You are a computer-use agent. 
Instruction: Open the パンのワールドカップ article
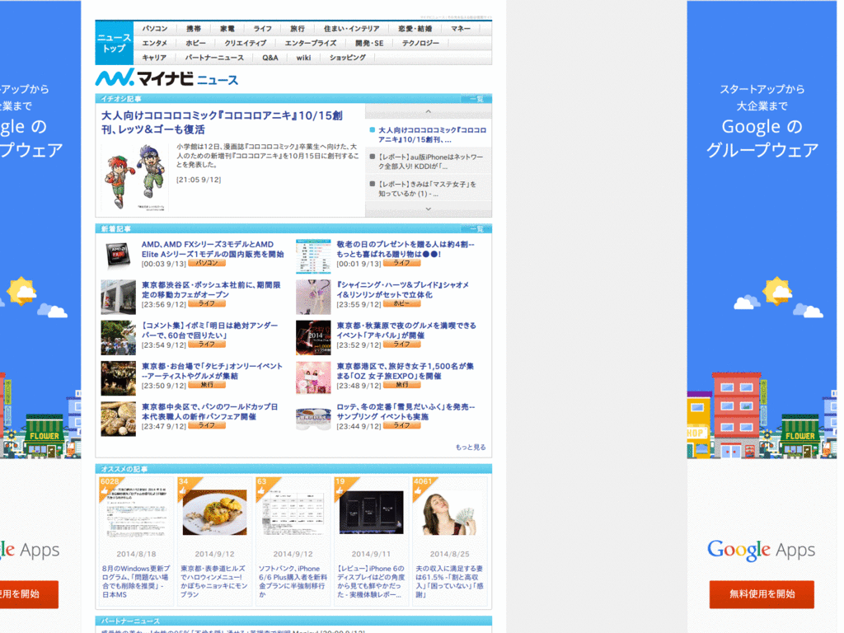coord(210,412)
